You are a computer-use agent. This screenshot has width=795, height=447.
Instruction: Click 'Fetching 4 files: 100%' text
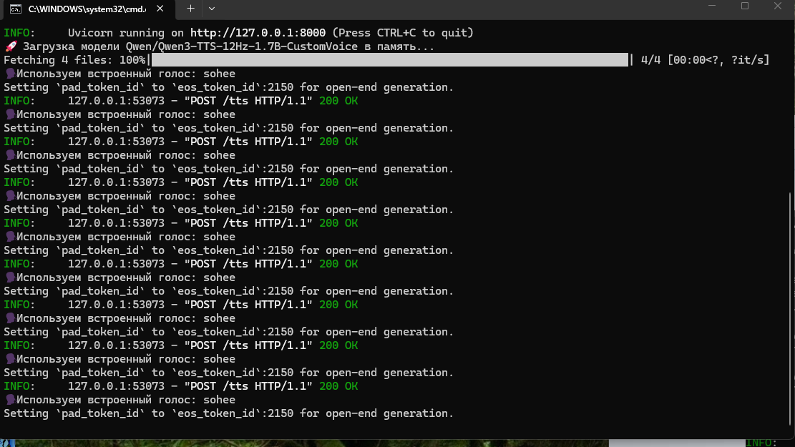pyautogui.click(x=74, y=60)
